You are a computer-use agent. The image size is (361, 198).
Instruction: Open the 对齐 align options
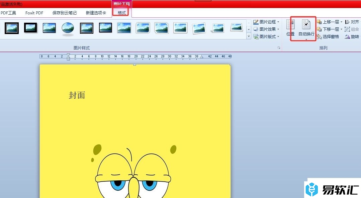(352, 22)
